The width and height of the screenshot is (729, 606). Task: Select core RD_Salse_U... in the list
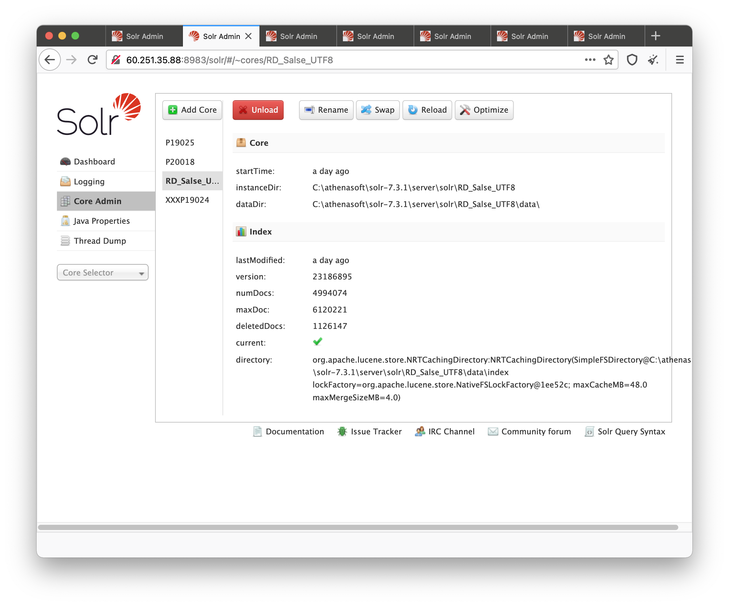(192, 181)
